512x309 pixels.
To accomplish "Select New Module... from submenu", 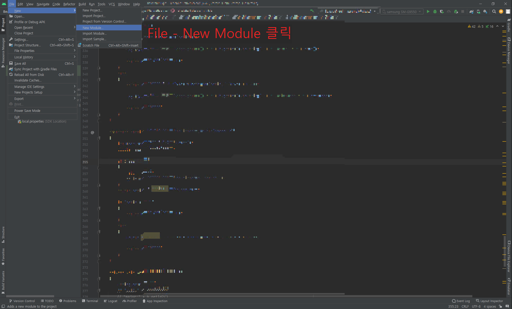I will [x=93, y=28].
